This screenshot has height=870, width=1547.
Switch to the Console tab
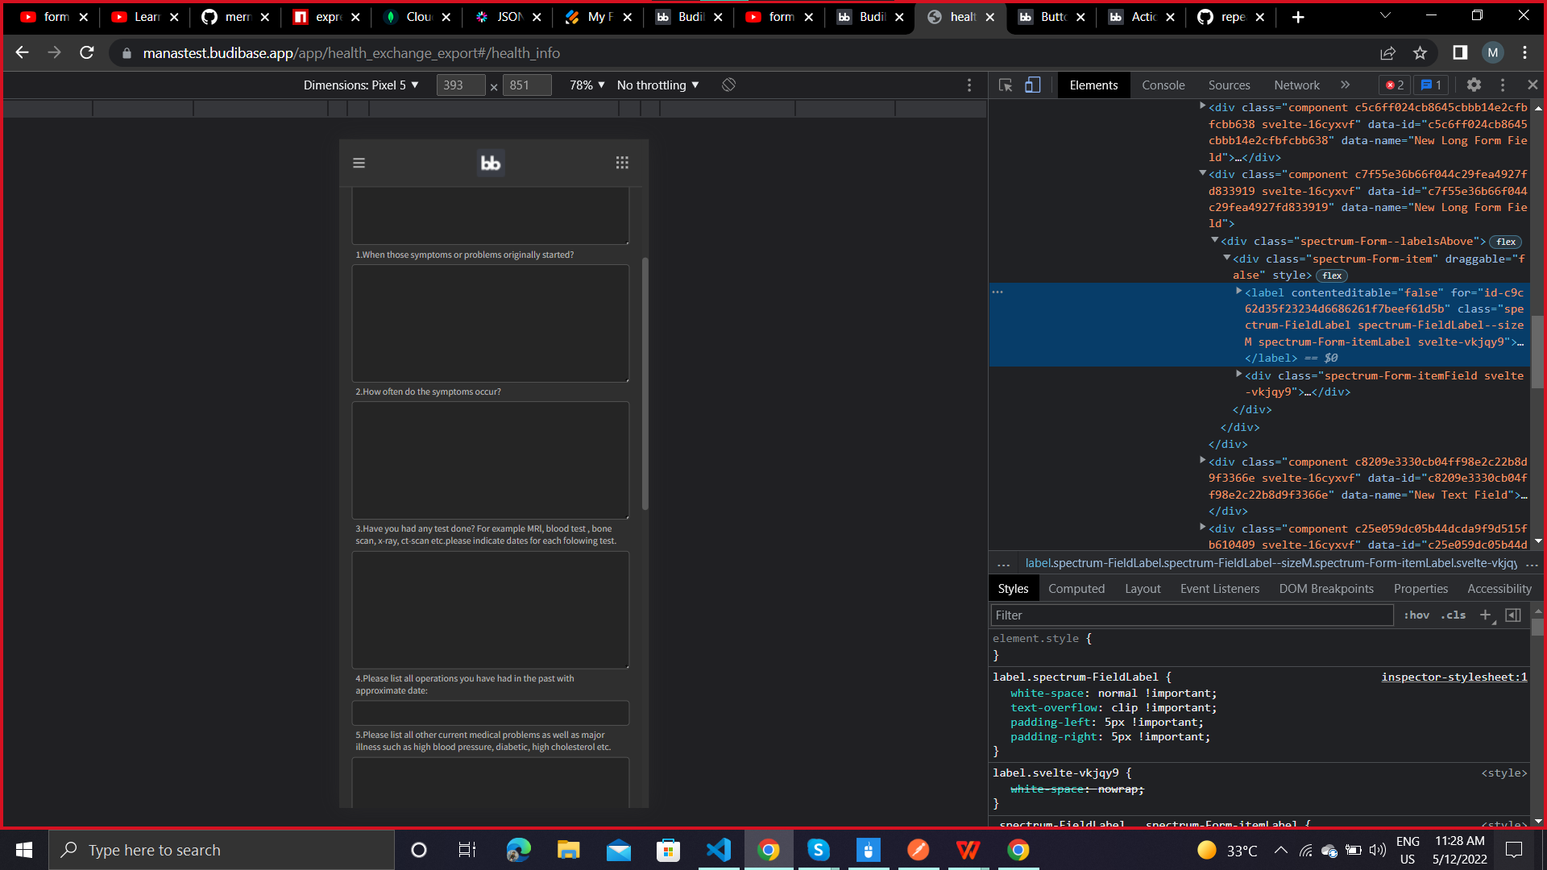click(1163, 85)
